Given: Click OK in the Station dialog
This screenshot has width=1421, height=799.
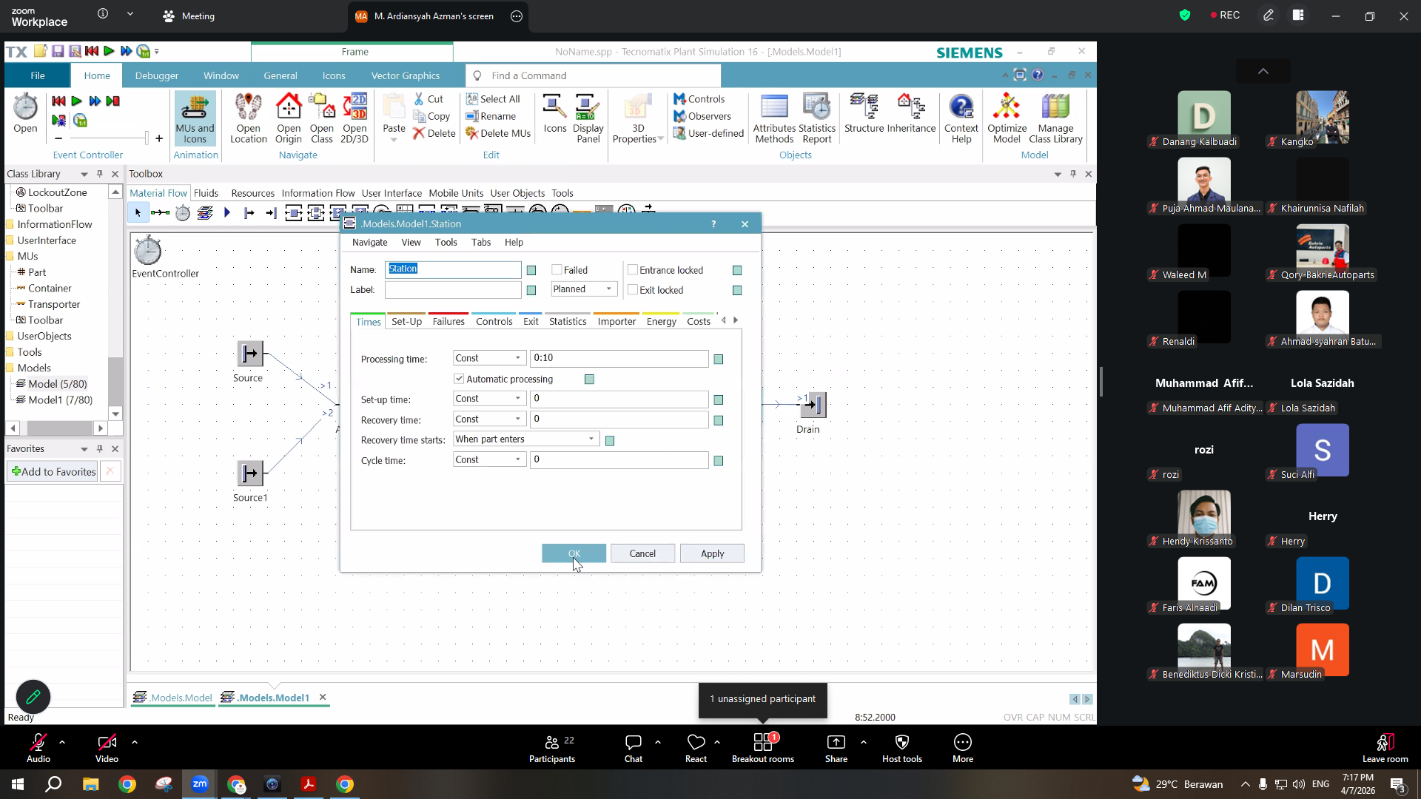Looking at the screenshot, I should [574, 553].
